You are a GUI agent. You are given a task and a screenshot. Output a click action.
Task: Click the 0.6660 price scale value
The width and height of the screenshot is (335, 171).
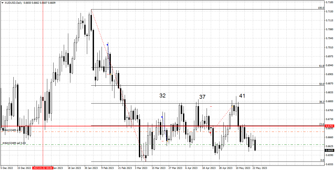329,137
